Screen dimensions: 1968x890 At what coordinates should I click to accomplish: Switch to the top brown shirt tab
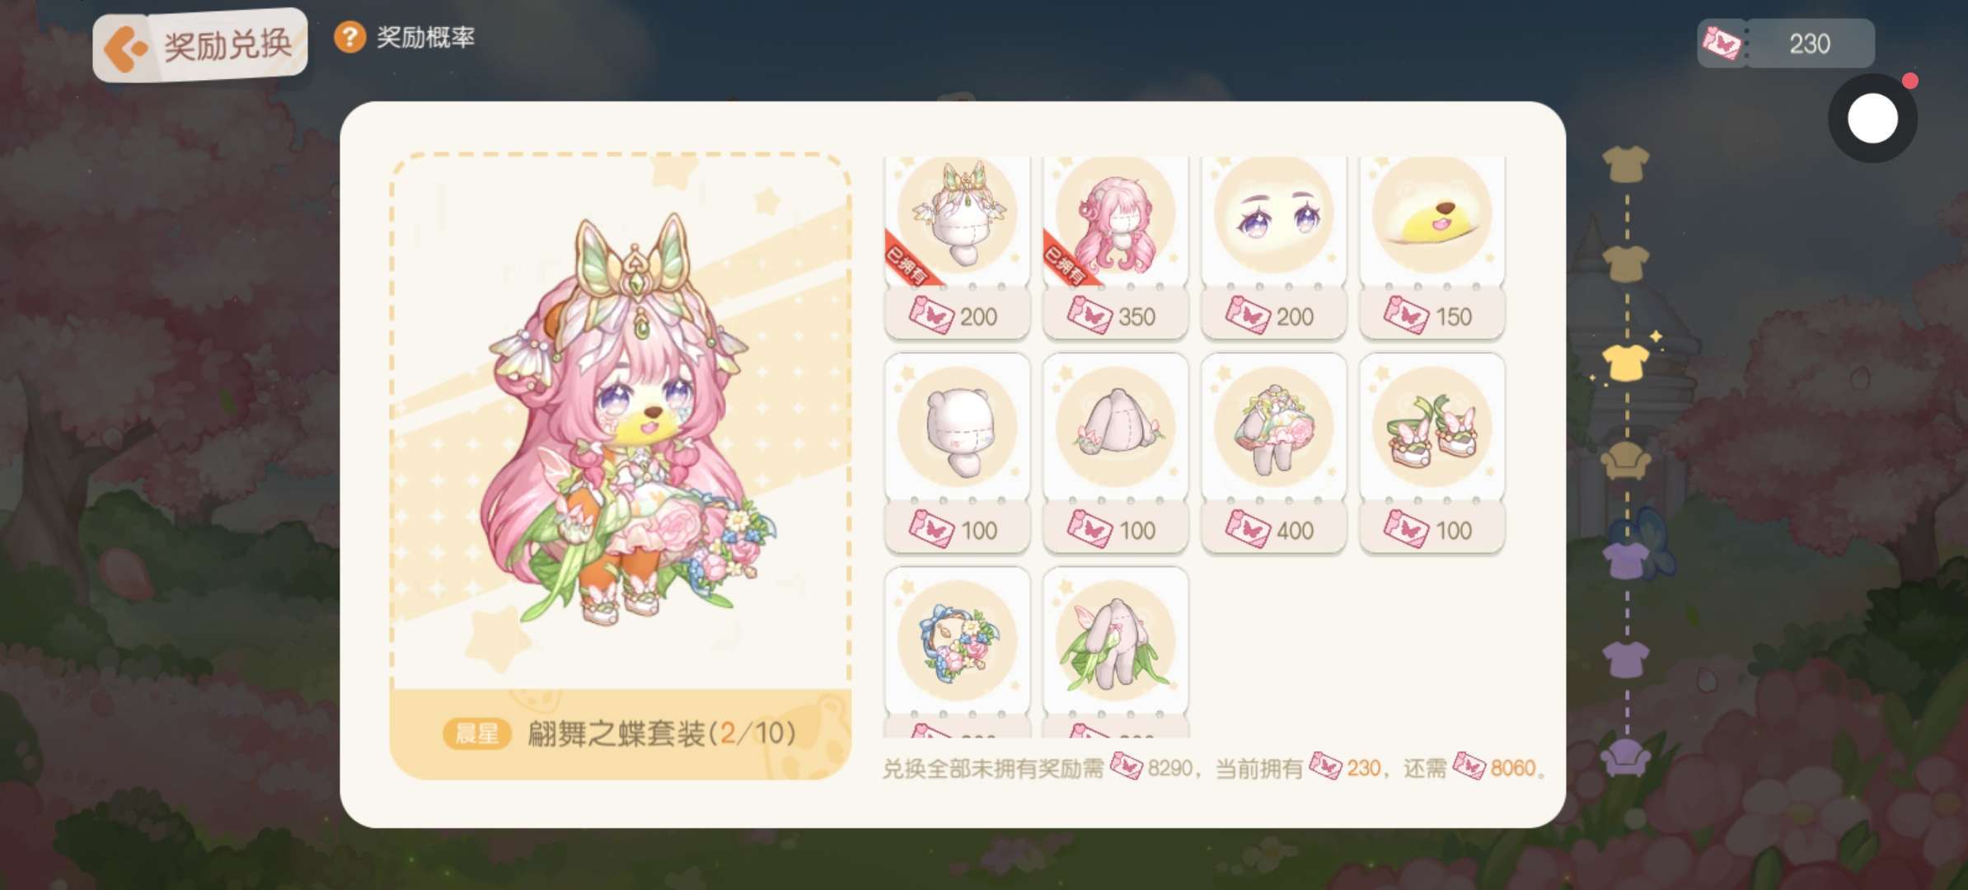(1626, 163)
